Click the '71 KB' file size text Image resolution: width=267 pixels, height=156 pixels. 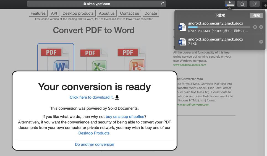coord(192,44)
